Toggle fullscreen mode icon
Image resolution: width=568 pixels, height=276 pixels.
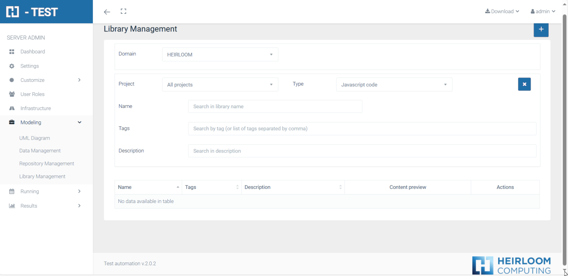123,11
